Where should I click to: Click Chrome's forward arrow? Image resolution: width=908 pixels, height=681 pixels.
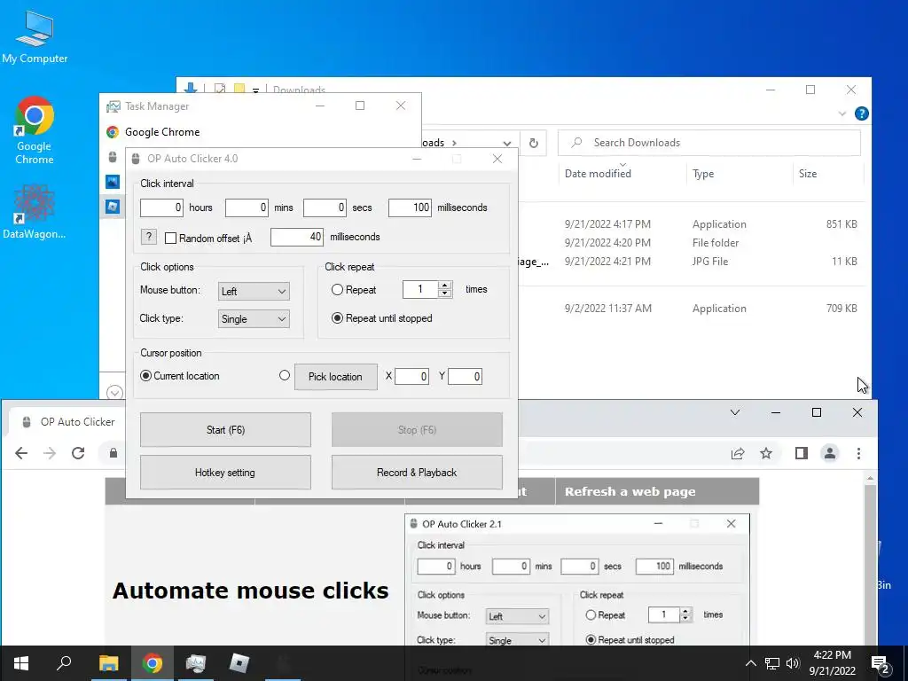(x=50, y=453)
